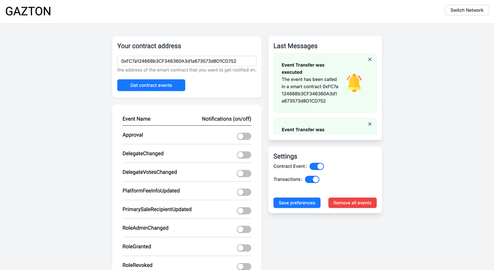
Task: Click the GAZTON logo
Action: pos(28,12)
